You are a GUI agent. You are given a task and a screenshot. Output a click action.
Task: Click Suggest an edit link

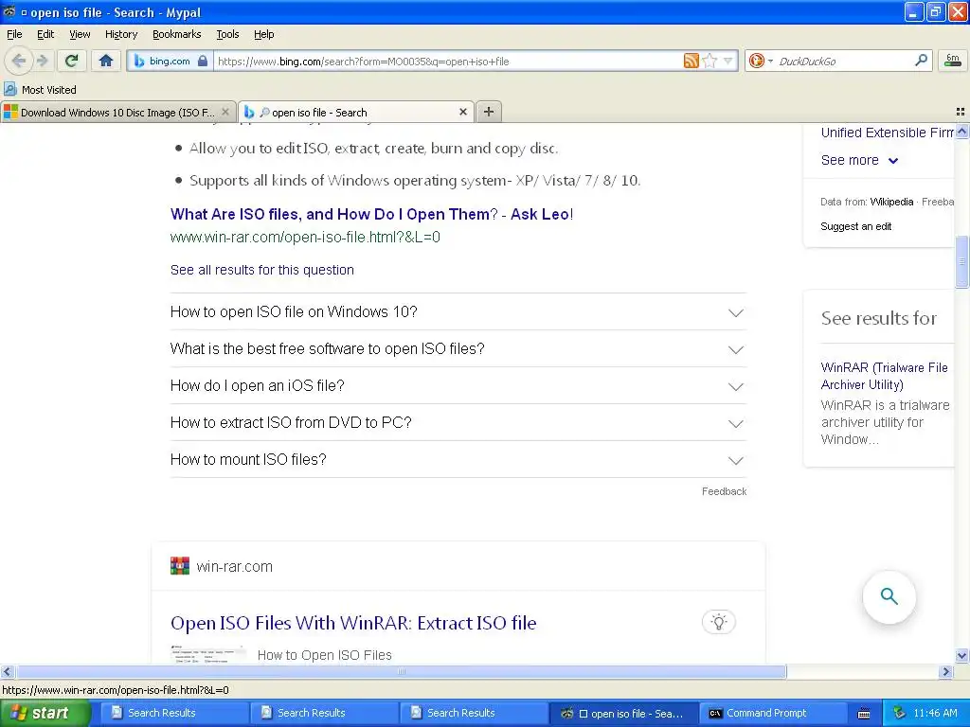coord(855,226)
